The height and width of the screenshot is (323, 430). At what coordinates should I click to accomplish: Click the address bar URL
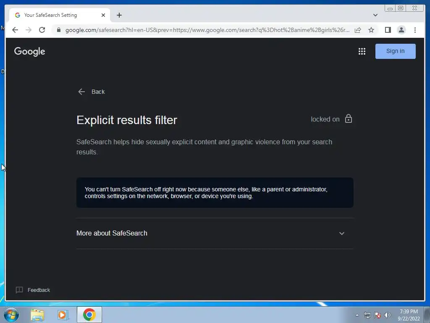click(207, 30)
